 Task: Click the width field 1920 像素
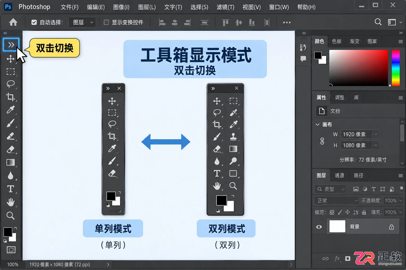[356, 134]
